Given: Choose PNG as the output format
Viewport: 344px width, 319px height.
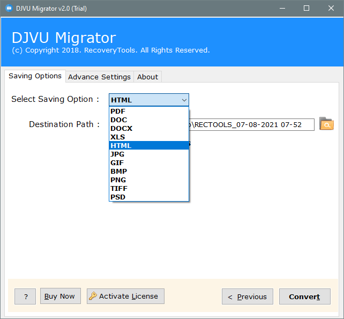Looking at the screenshot, I should (149, 180).
